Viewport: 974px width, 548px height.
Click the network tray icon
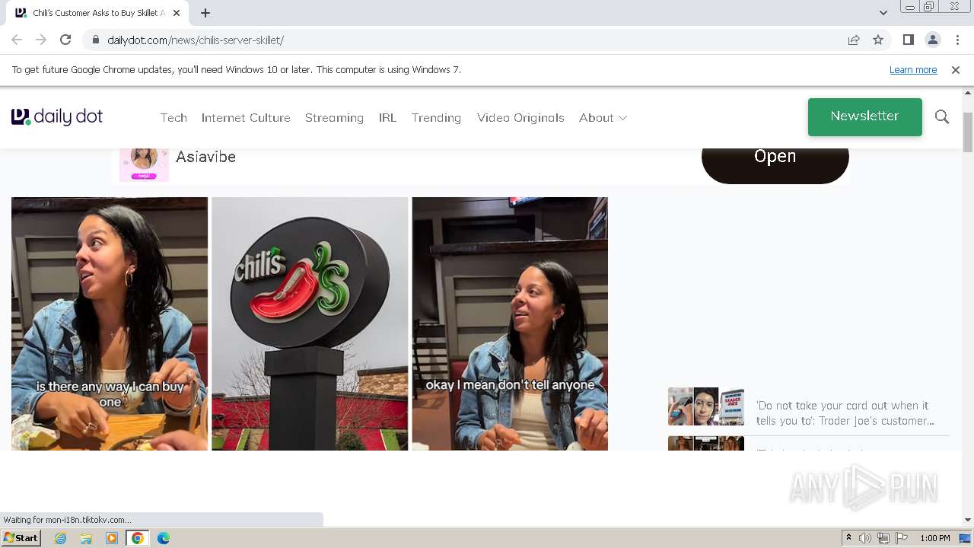(883, 538)
